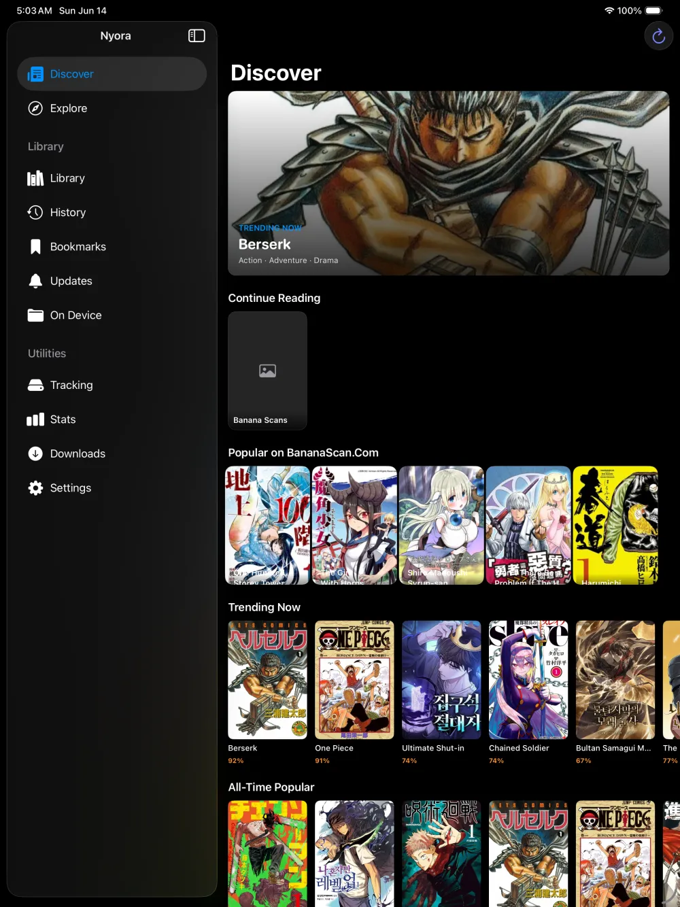The image size is (680, 907).
Task: Open Banana Scans continue reading card
Action: [267, 371]
